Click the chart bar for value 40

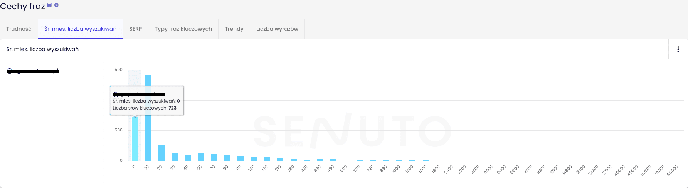point(188,158)
